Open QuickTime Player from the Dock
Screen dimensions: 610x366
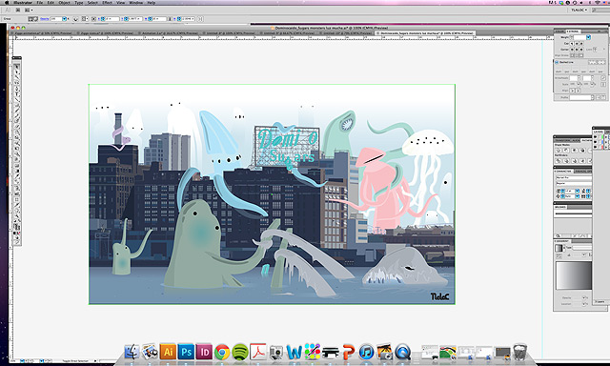402,352
